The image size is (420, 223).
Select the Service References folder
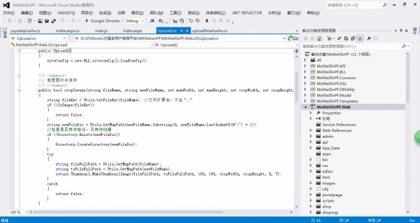point(339,125)
